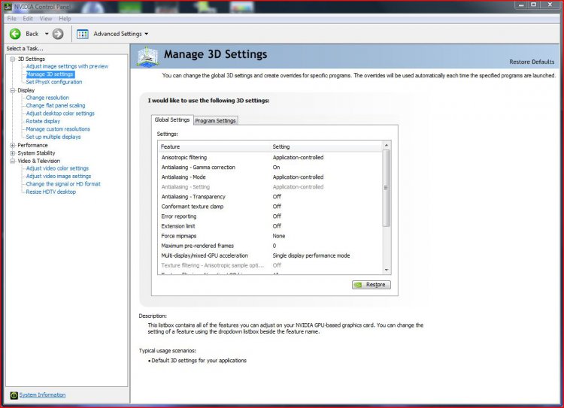Screen dimensions: 564x408
Task: Click the System Information link
Action: tap(42, 394)
